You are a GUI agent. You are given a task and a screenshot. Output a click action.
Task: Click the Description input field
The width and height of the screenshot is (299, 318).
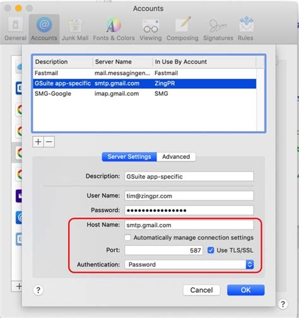189,176
